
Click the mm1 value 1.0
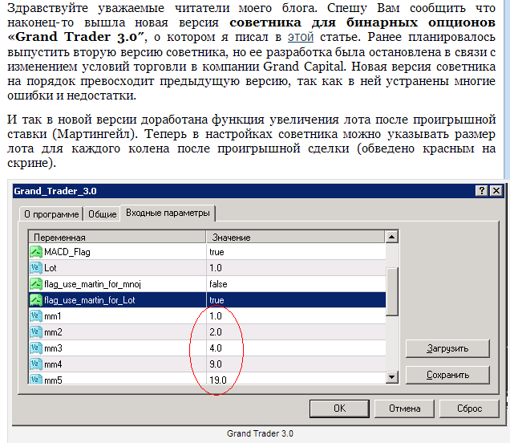216,316
